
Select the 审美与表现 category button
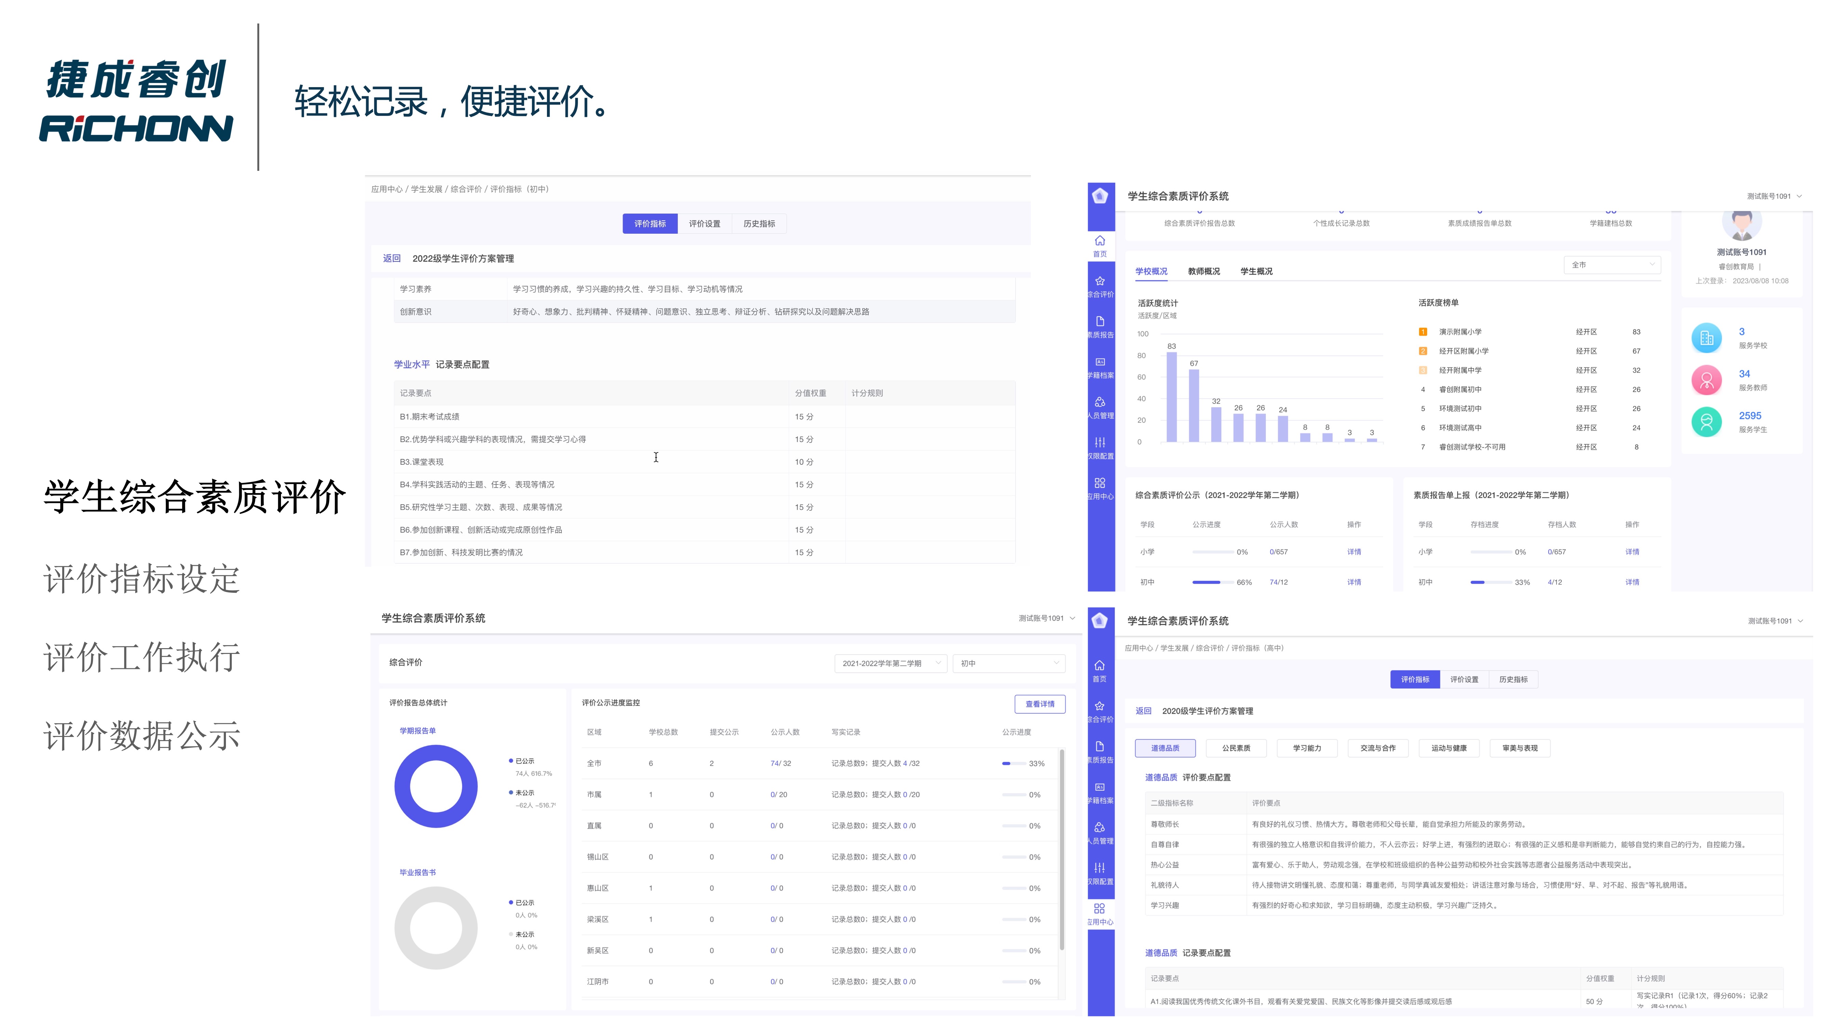coord(1520,748)
